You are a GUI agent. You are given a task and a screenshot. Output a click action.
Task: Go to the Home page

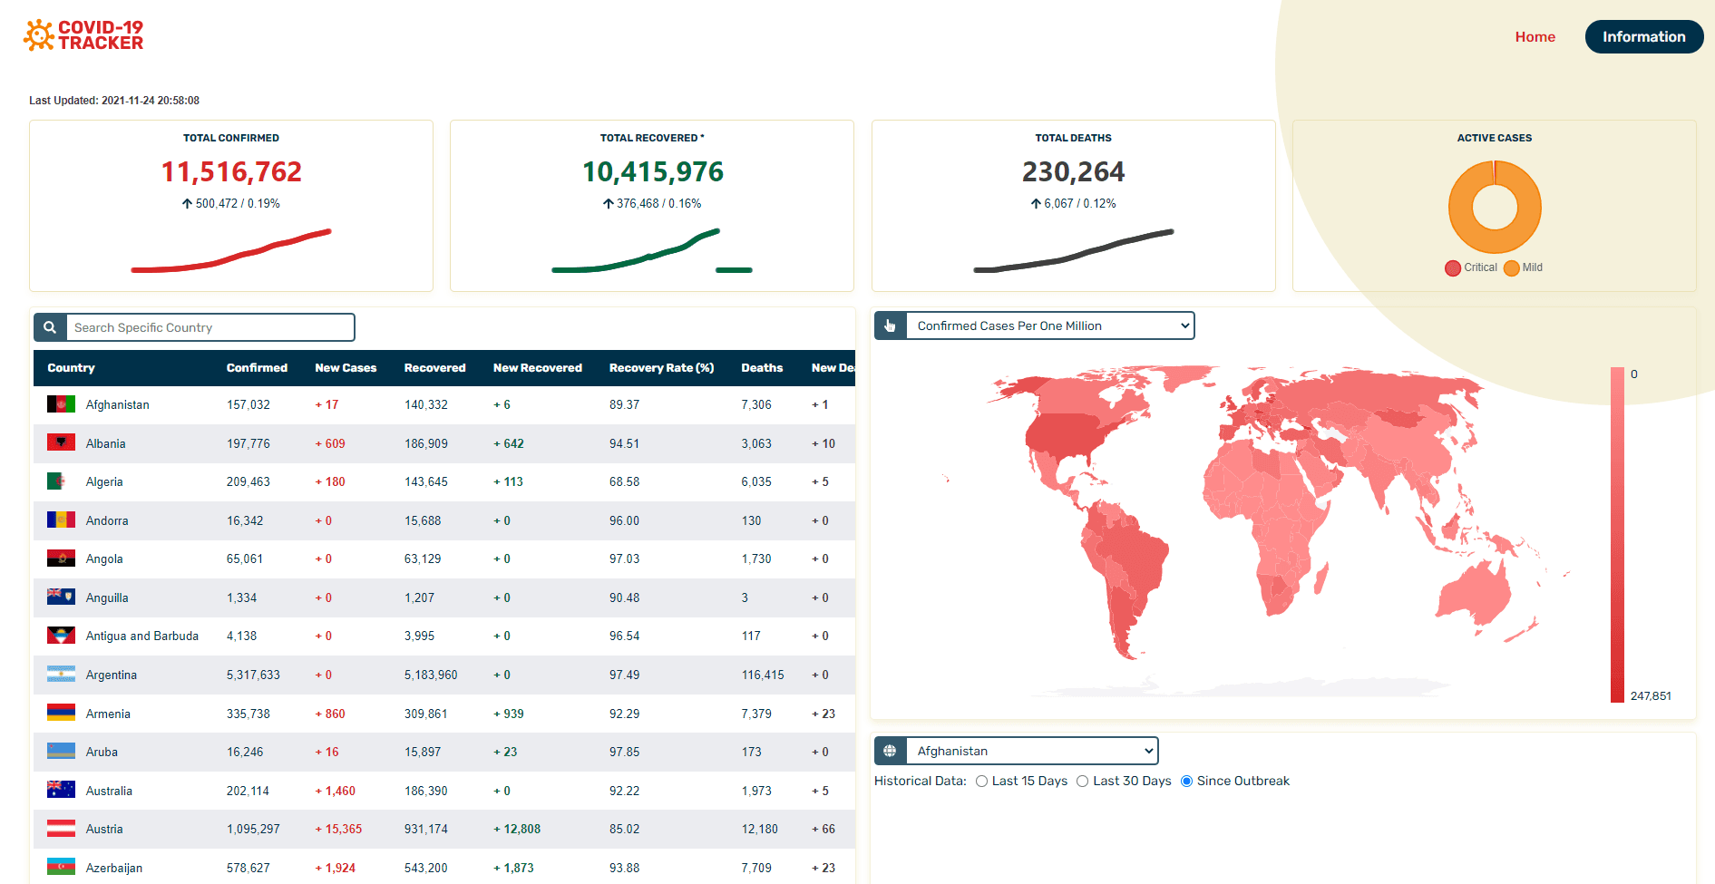coord(1535,37)
